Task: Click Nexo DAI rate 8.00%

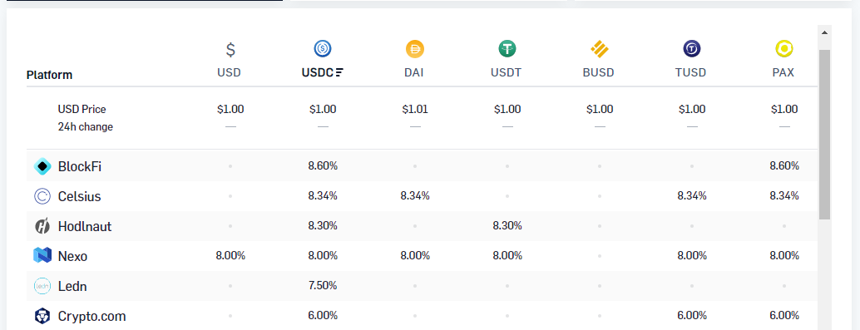Action: coord(415,255)
